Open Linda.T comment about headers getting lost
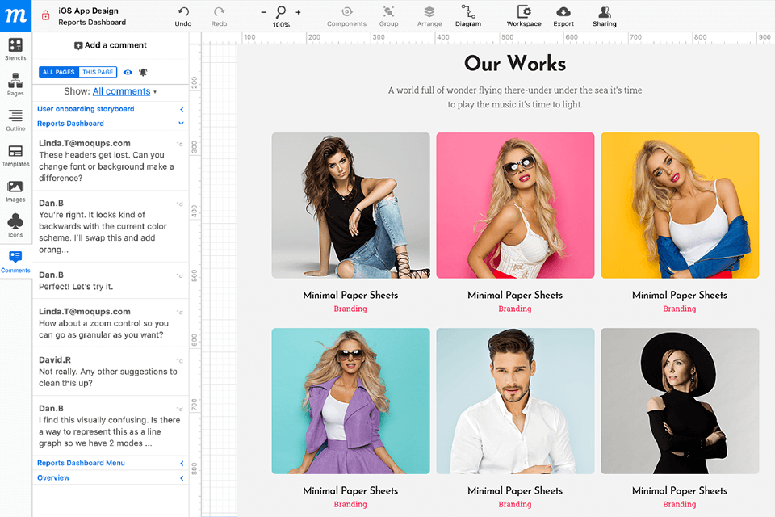775x517 pixels. [111, 160]
